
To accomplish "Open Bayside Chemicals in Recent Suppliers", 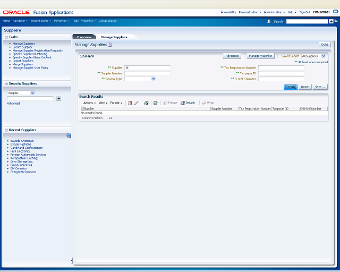I will pos(22,141).
